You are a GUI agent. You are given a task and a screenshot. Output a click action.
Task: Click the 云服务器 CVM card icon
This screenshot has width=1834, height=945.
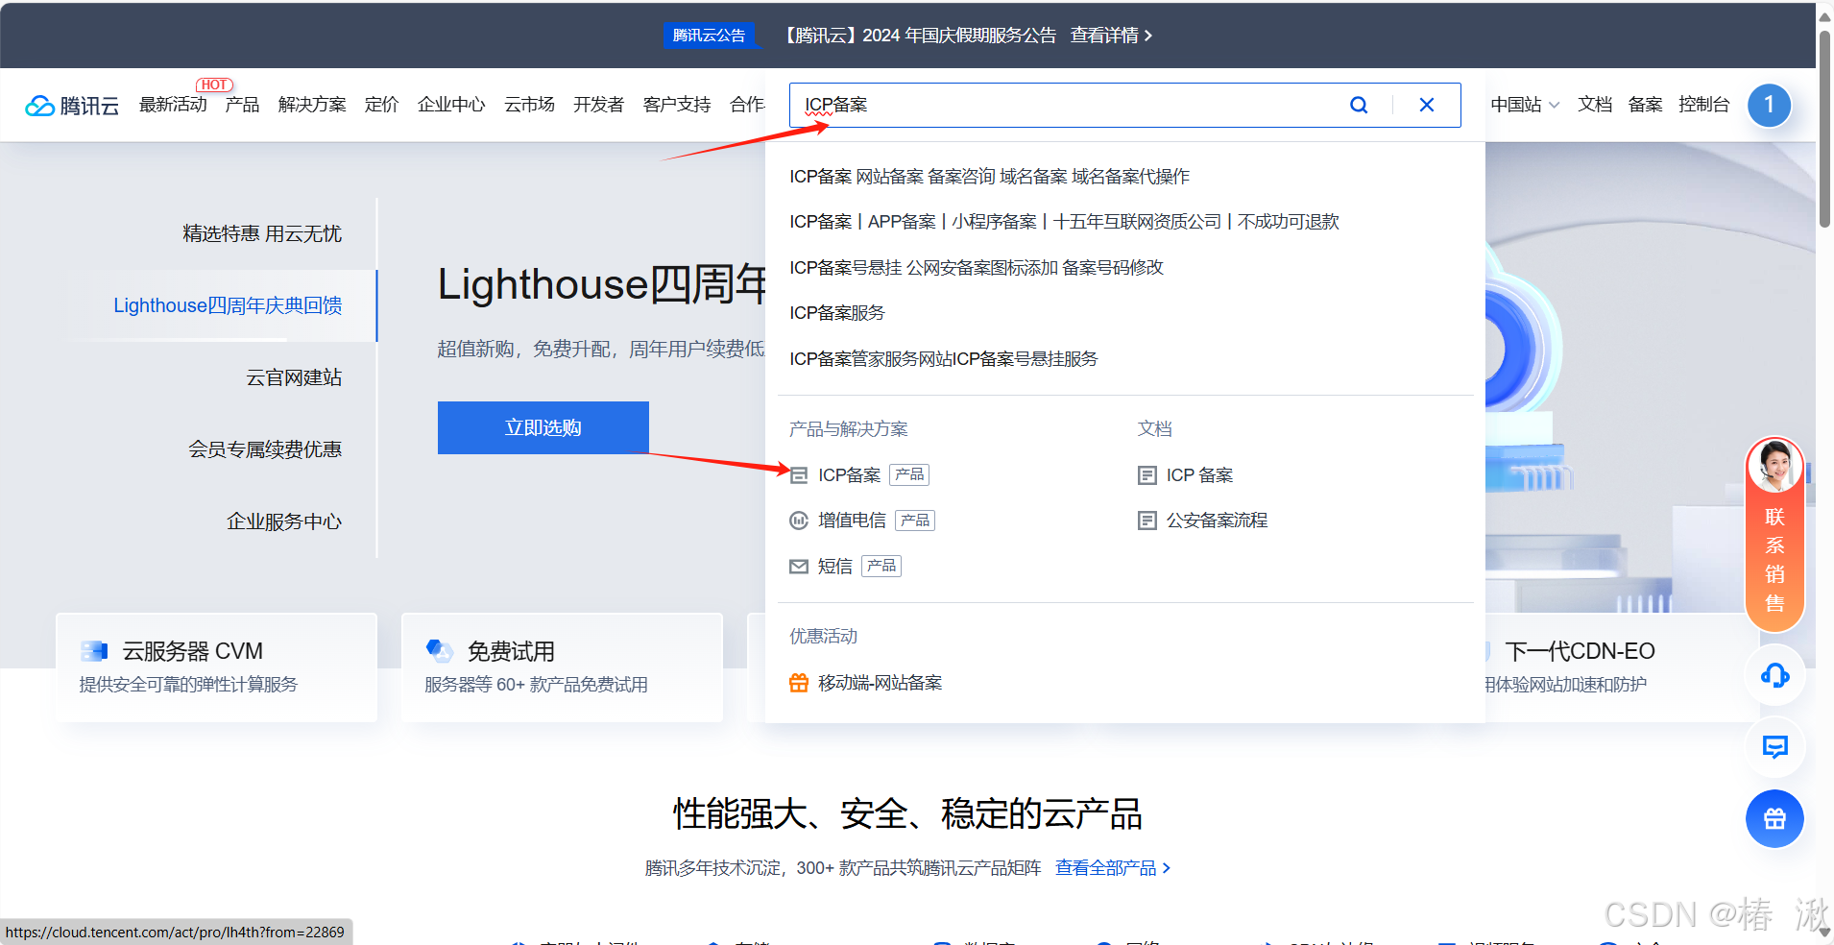click(94, 651)
